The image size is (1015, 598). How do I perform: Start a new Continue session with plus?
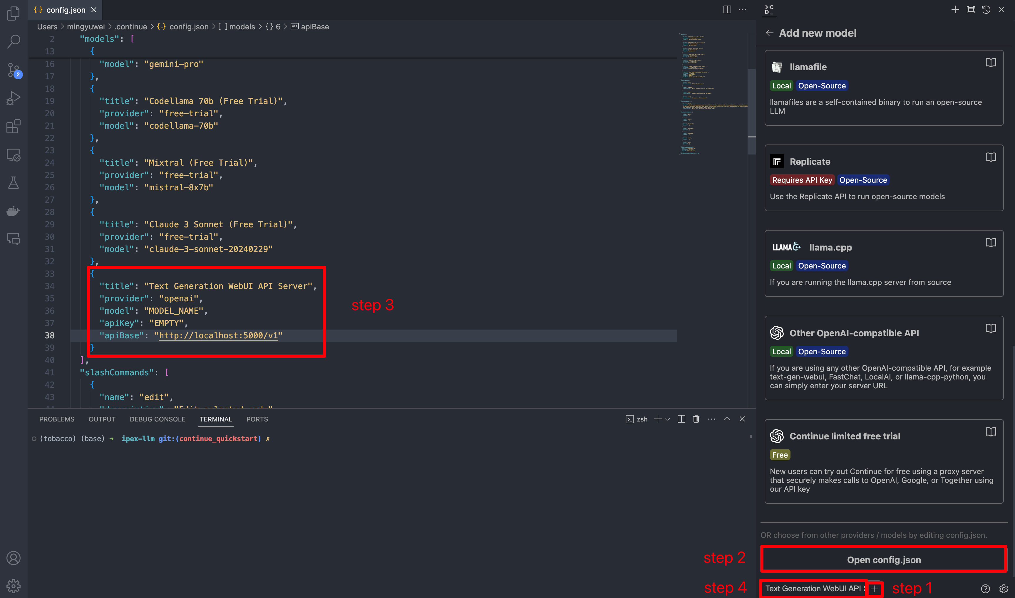955,10
